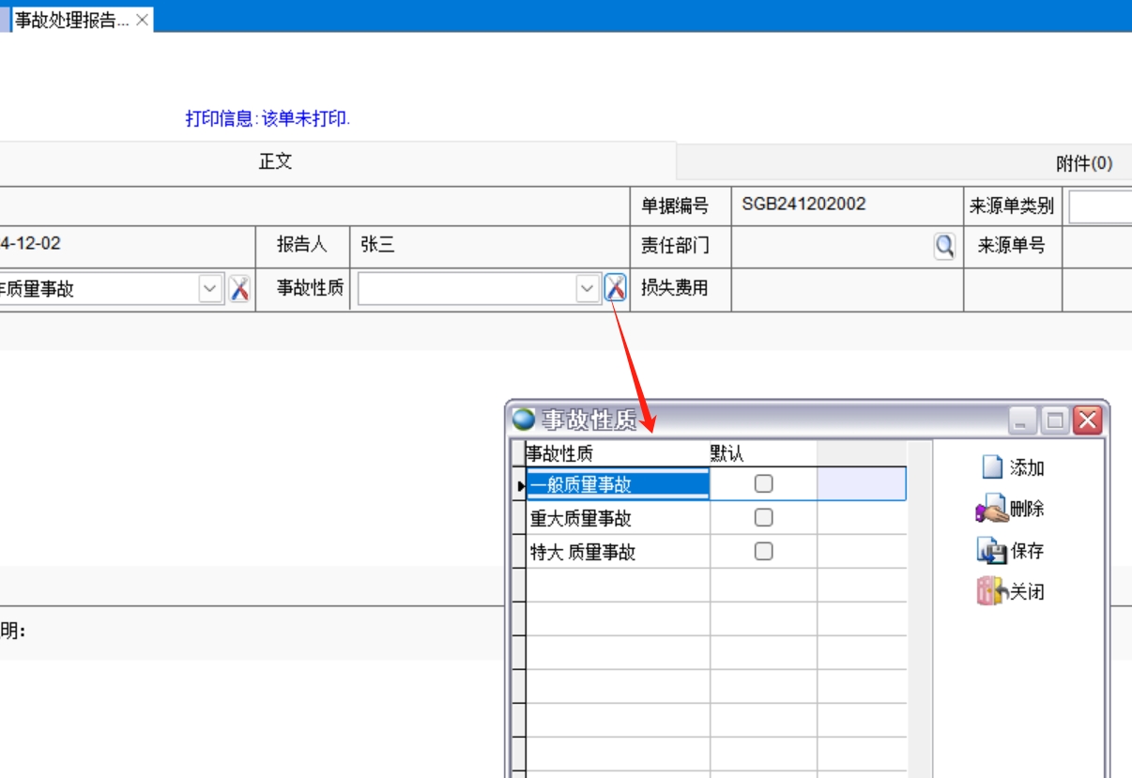Click the 添加 (Add) icon in dialog

(992, 467)
